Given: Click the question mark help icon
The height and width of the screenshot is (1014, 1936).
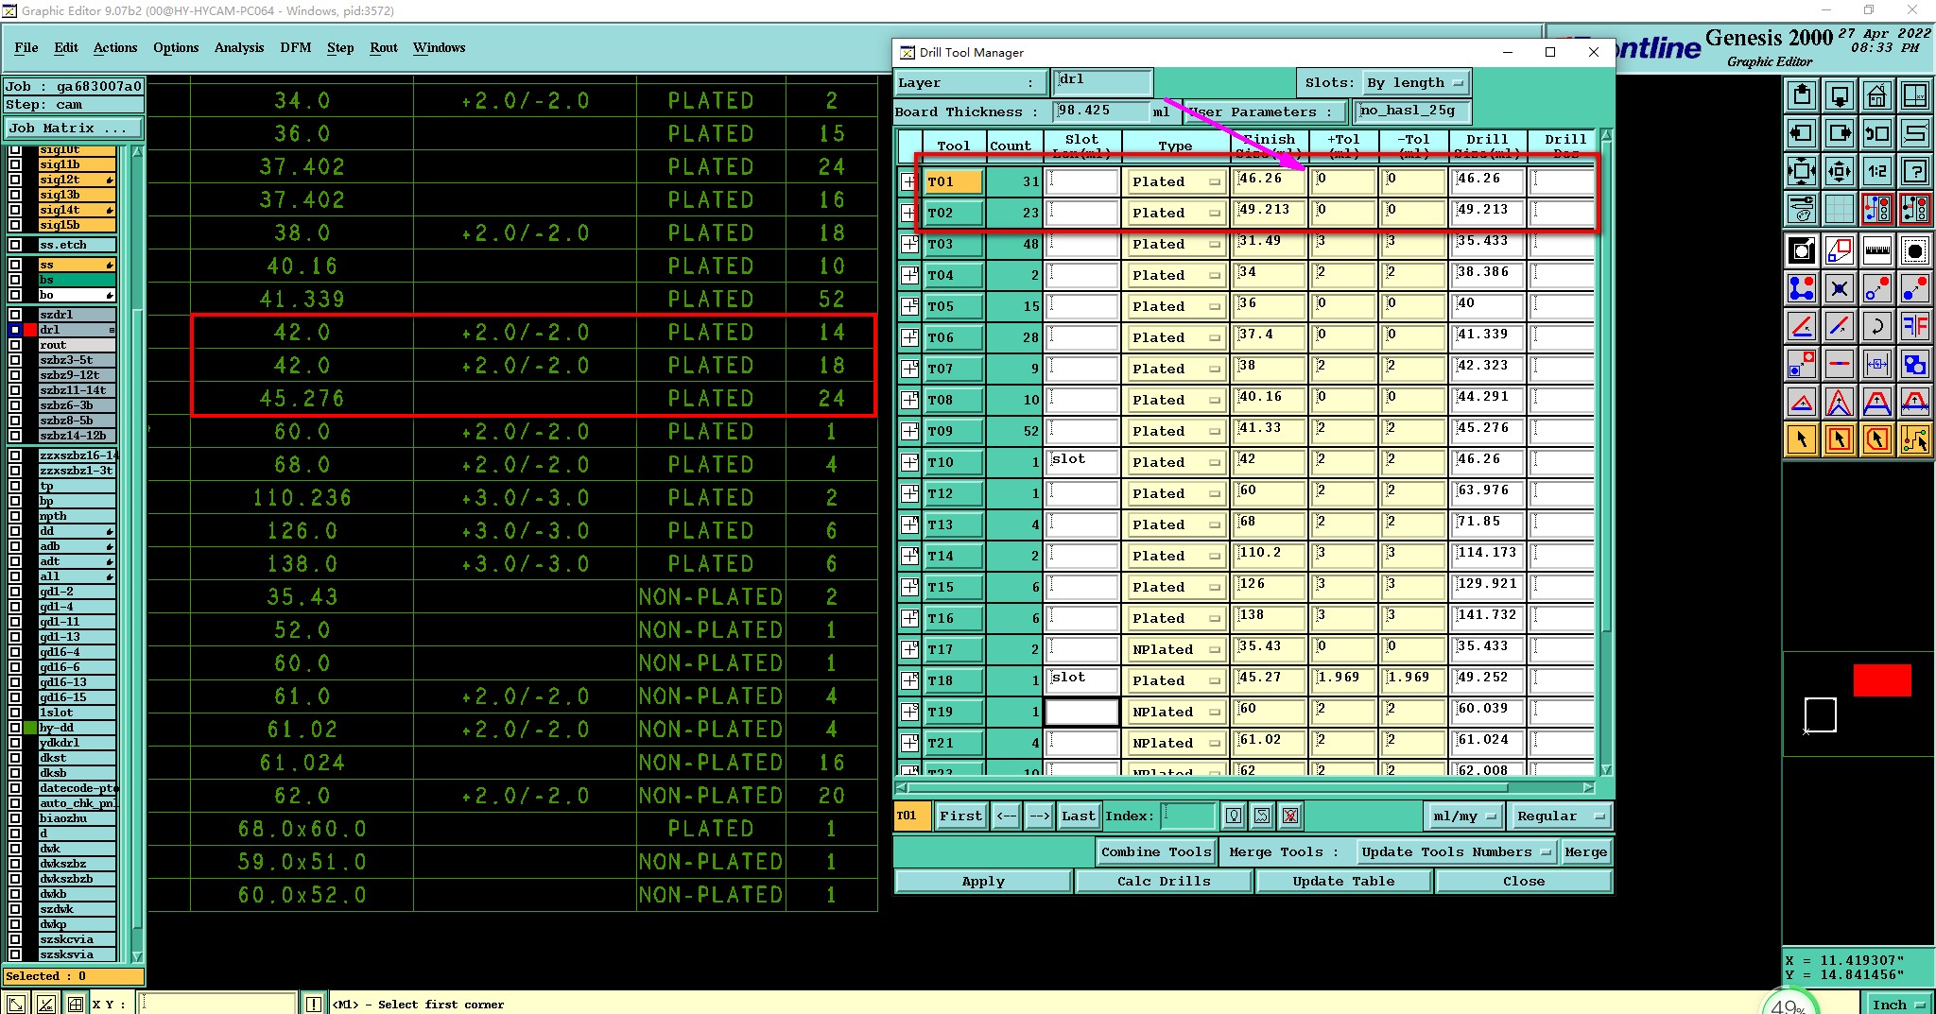Looking at the screenshot, I should tap(1914, 171).
